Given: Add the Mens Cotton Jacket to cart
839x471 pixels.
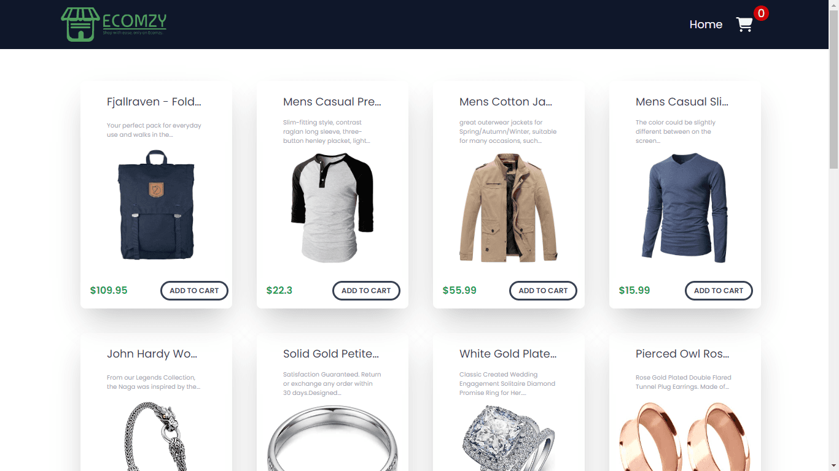Looking at the screenshot, I should coord(543,291).
